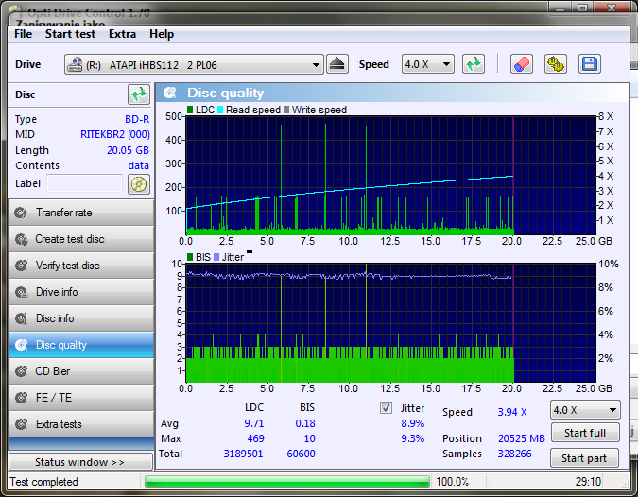The image size is (638, 497).
Task: Click the Speed value 3.94 X
Action: [x=512, y=412]
